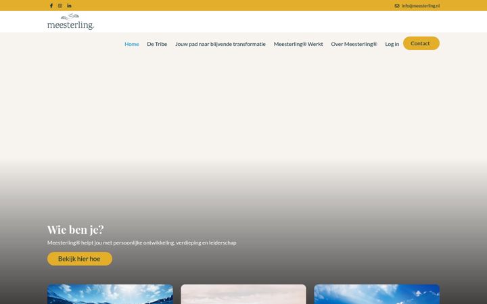Image resolution: width=487 pixels, height=304 pixels.
Task: Open De Tribe menu item
Action: point(157,44)
